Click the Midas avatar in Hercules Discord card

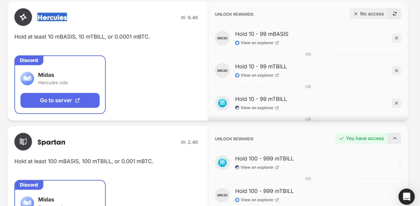[27, 78]
